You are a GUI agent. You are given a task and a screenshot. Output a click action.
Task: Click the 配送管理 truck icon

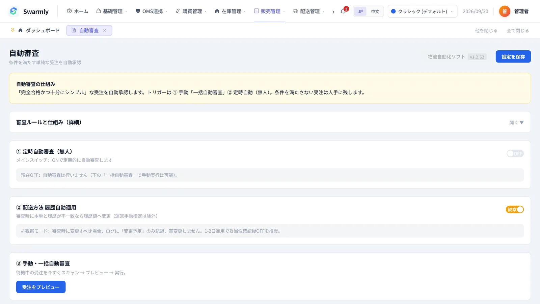pyautogui.click(x=296, y=11)
